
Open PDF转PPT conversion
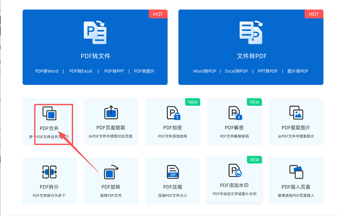coord(114,71)
